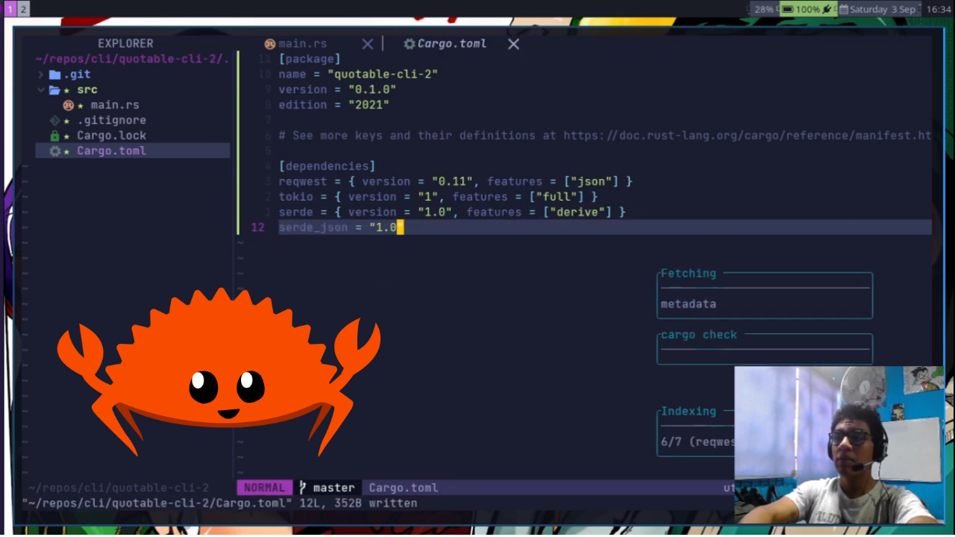Click the reqwest dependency line
This screenshot has height=537, width=955.
coord(455,181)
